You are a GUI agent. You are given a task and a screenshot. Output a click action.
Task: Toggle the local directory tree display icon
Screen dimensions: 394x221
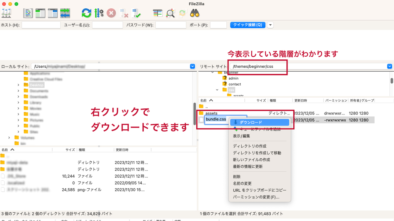point(40,13)
